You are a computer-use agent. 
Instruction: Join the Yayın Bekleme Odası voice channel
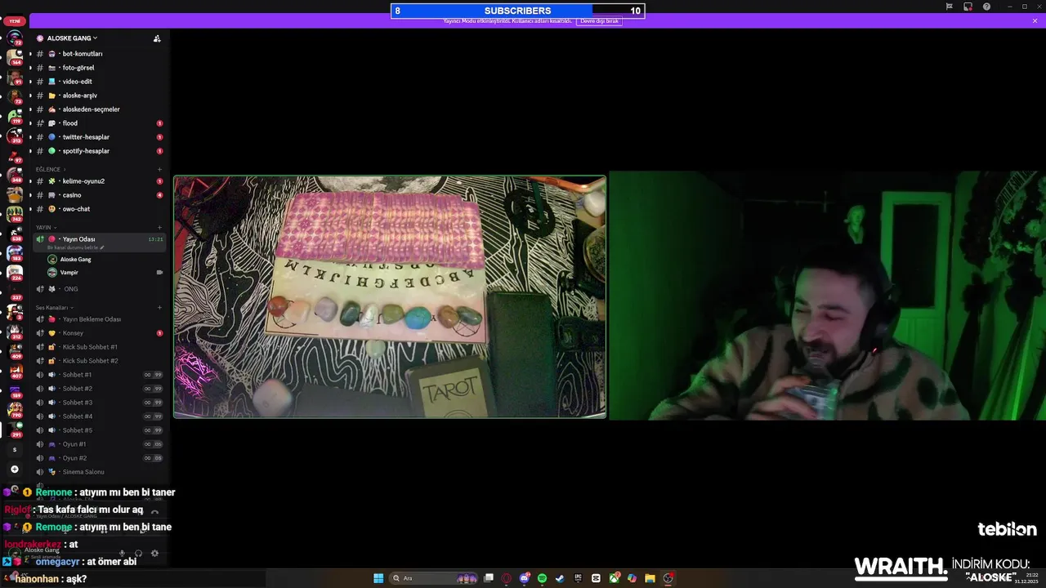[x=98, y=319]
